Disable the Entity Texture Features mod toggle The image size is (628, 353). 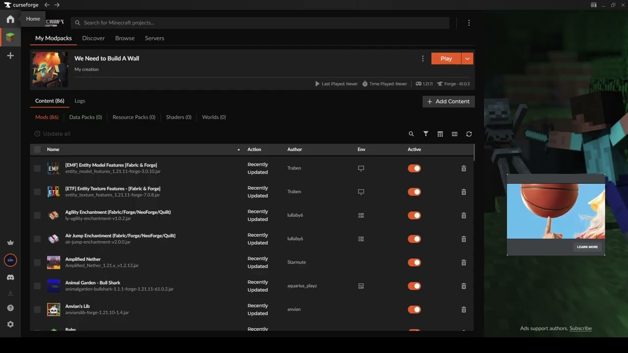415,192
